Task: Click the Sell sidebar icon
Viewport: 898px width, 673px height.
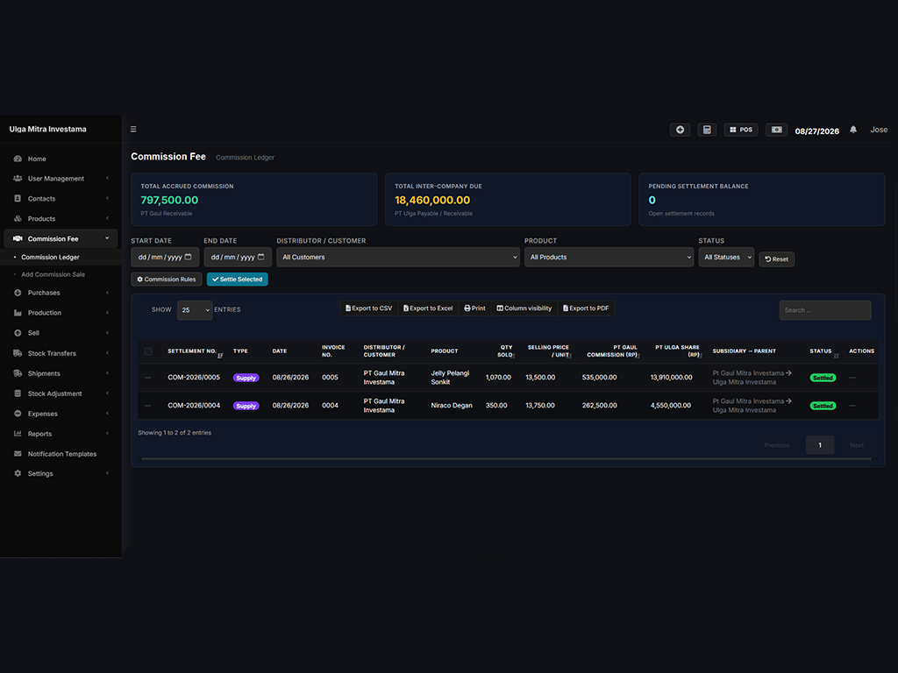Action: [x=18, y=332]
